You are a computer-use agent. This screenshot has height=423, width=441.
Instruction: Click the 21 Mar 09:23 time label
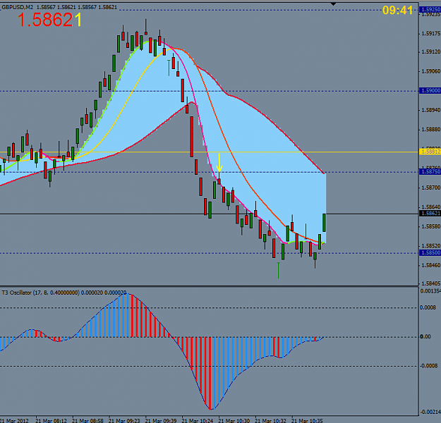[124, 420]
